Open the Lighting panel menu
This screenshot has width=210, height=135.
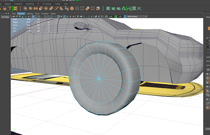[30, 14]
